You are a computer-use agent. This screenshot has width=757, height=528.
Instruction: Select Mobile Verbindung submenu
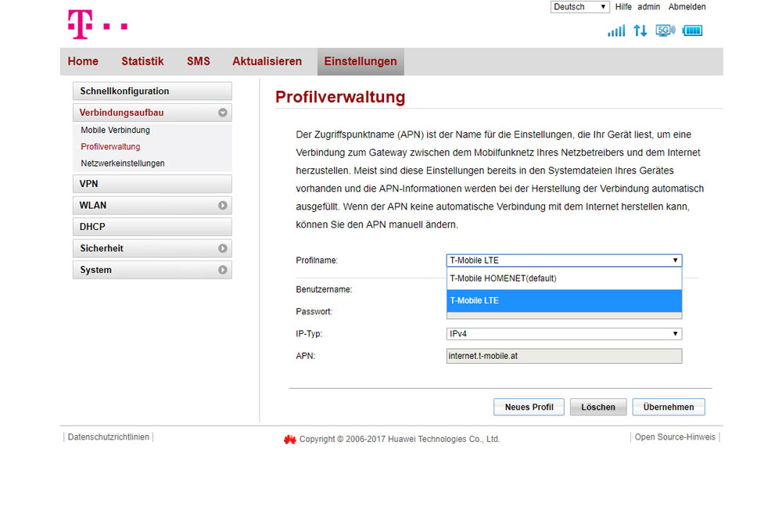pos(116,130)
